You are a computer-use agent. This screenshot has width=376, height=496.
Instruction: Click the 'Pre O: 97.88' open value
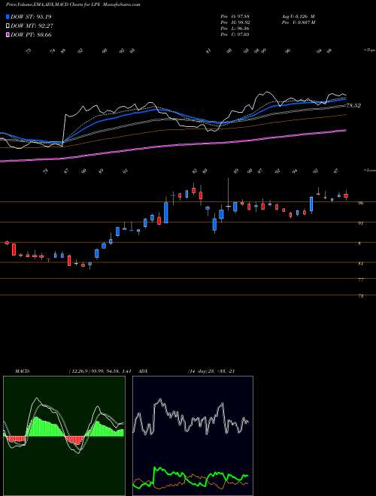[235, 16]
